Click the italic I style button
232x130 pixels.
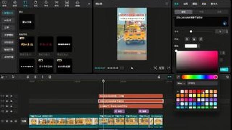201,39
